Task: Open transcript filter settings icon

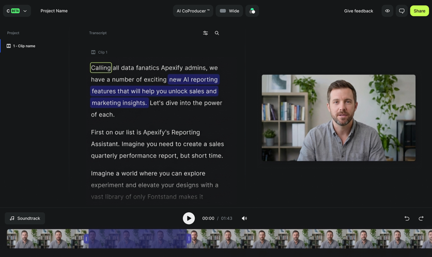Action: point(205,33)
